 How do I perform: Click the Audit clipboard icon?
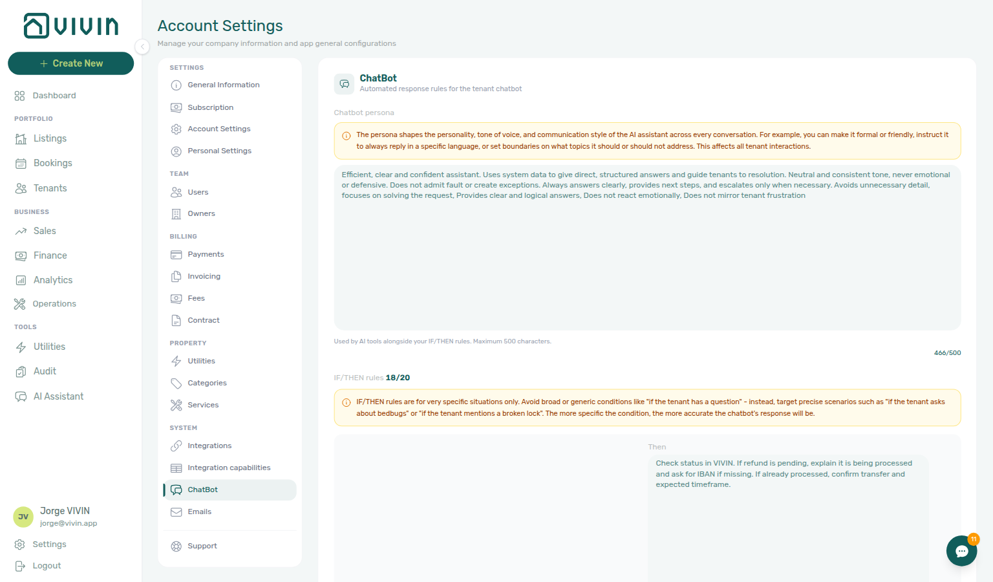point(21,372)
